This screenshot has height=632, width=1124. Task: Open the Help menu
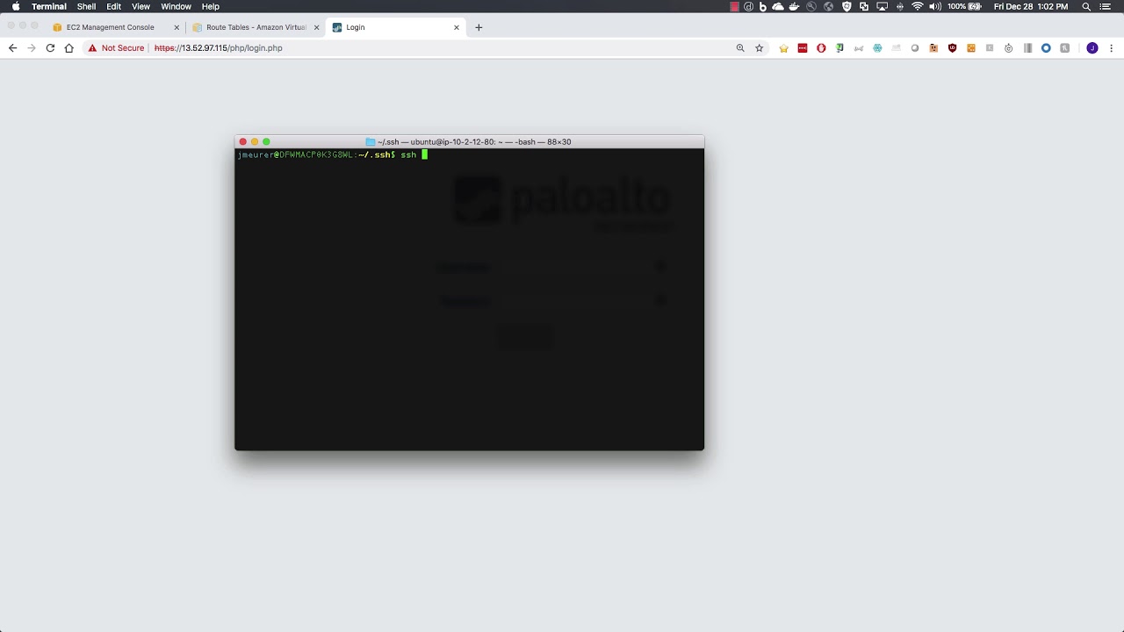click(x=211, y=6)
